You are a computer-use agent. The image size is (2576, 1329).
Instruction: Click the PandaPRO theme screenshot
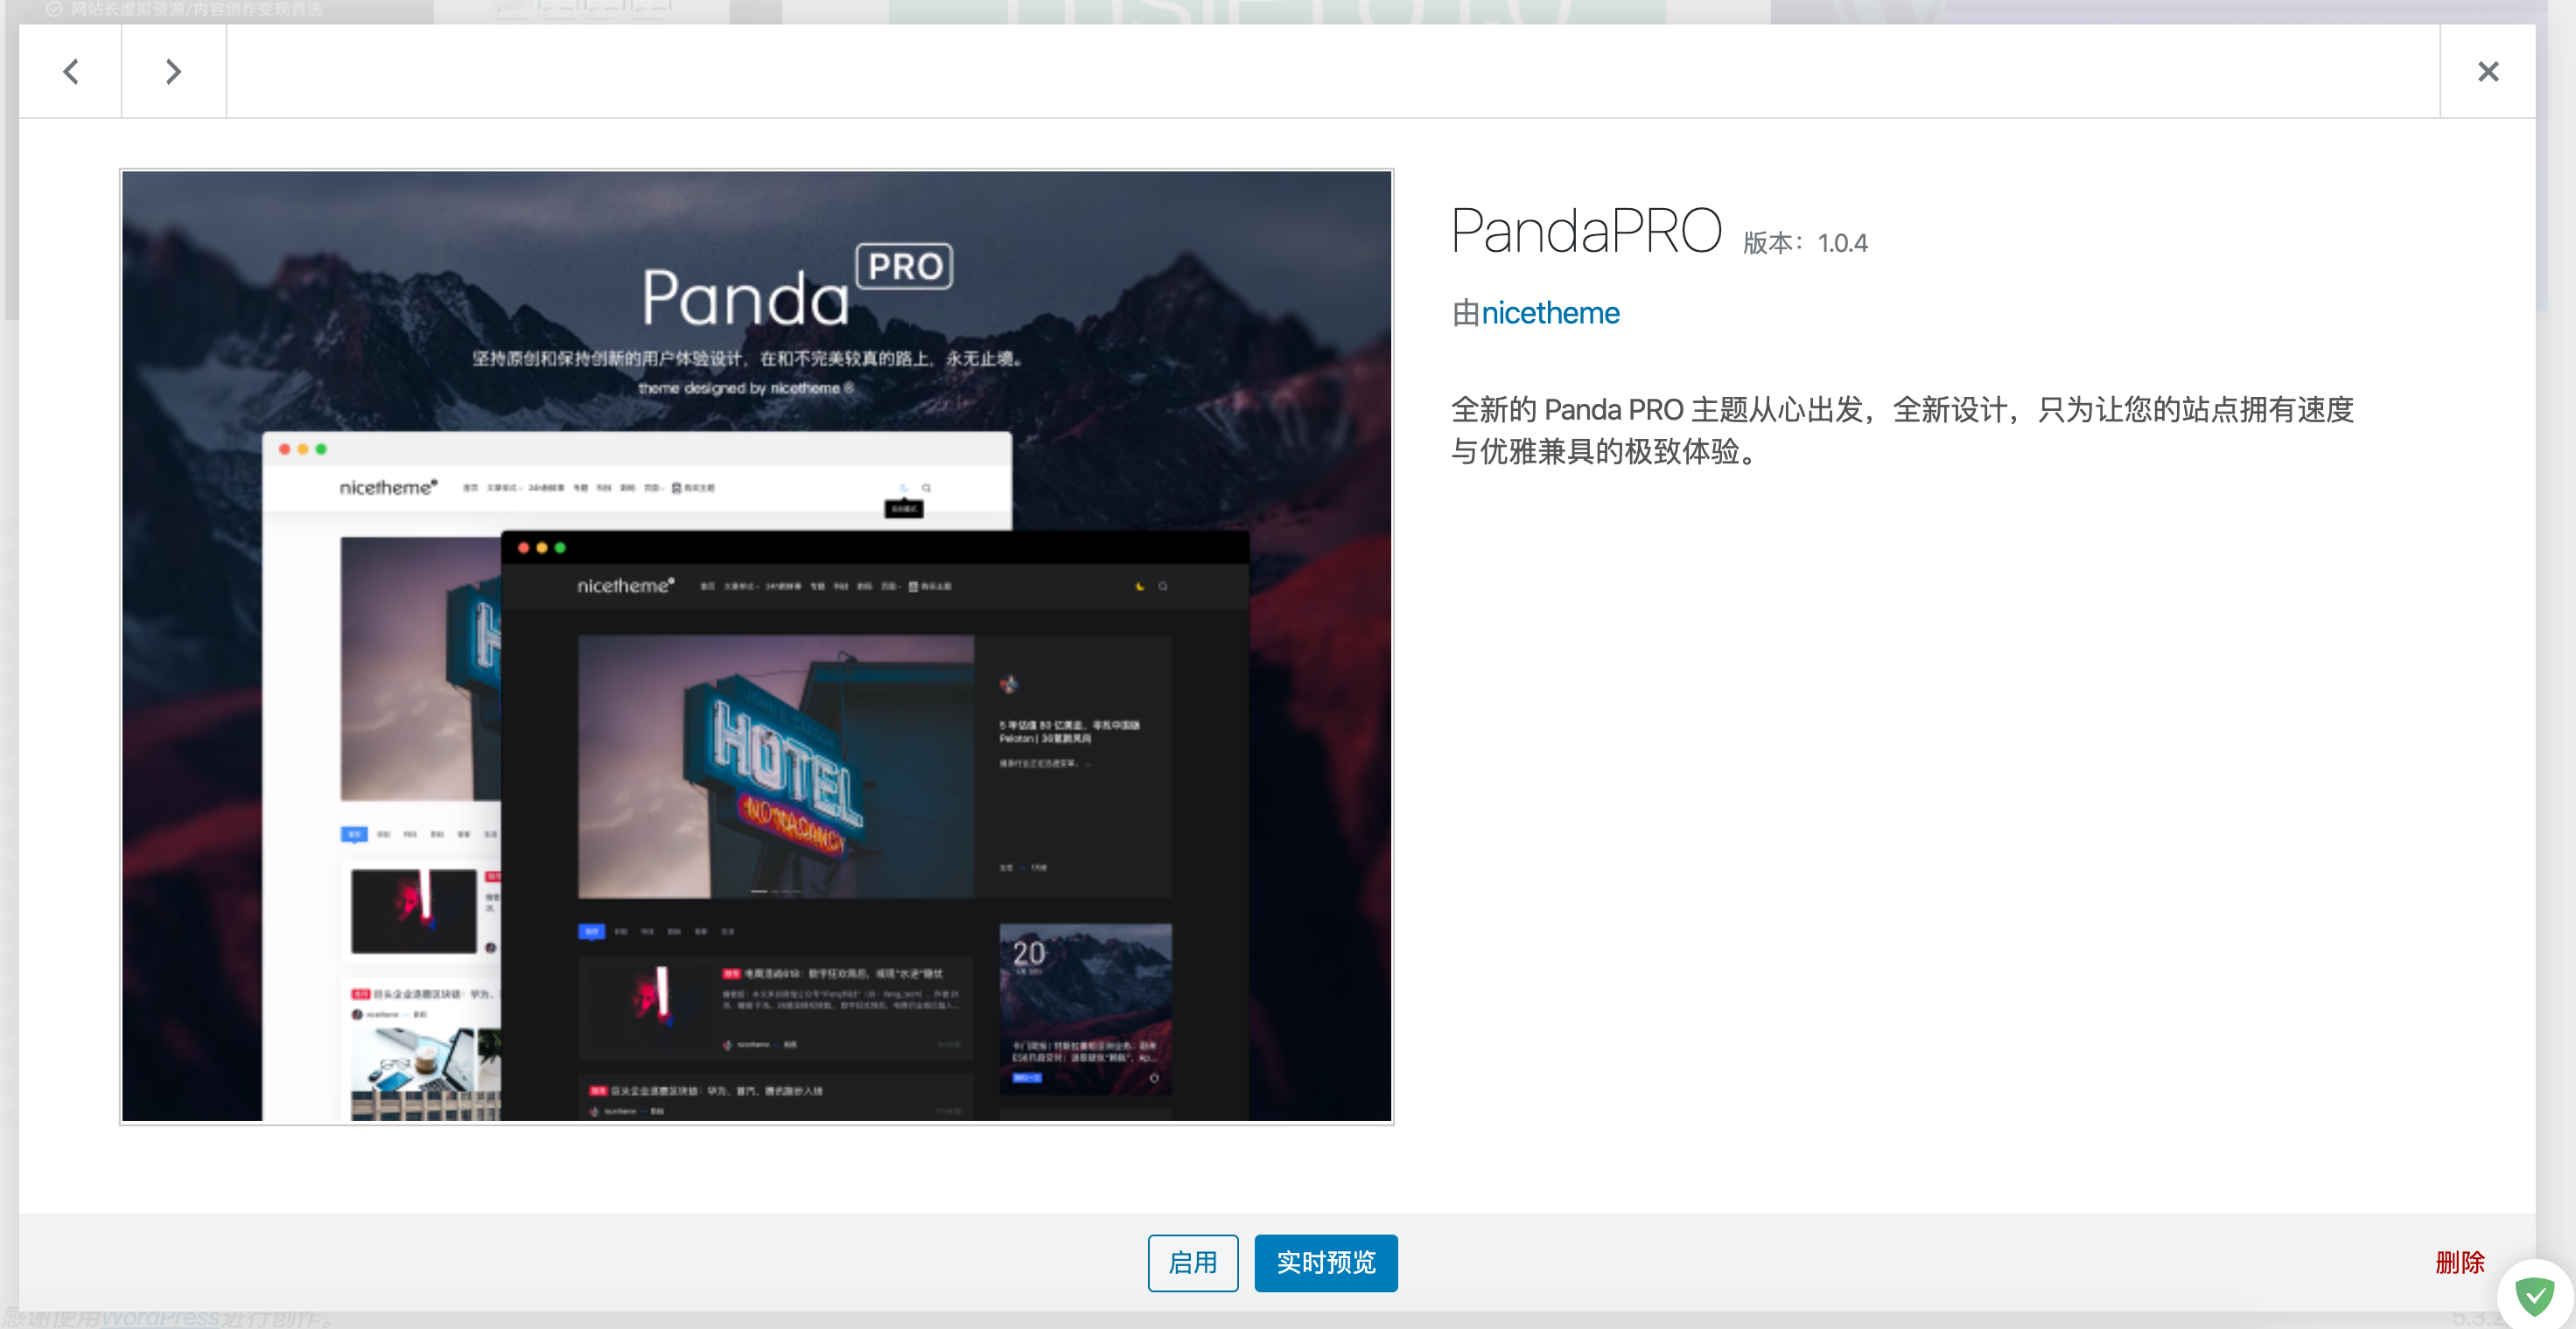[x=757, y=646]
